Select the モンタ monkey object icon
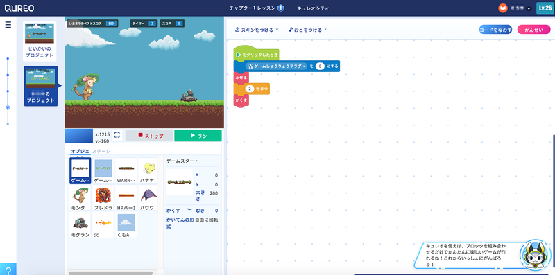555x275 pixels. [x=80, y=198]
